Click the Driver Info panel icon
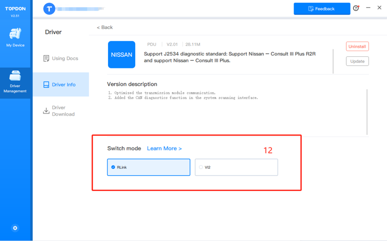The width and height of the screenshot is (387, 241). (x=46, y=85)
